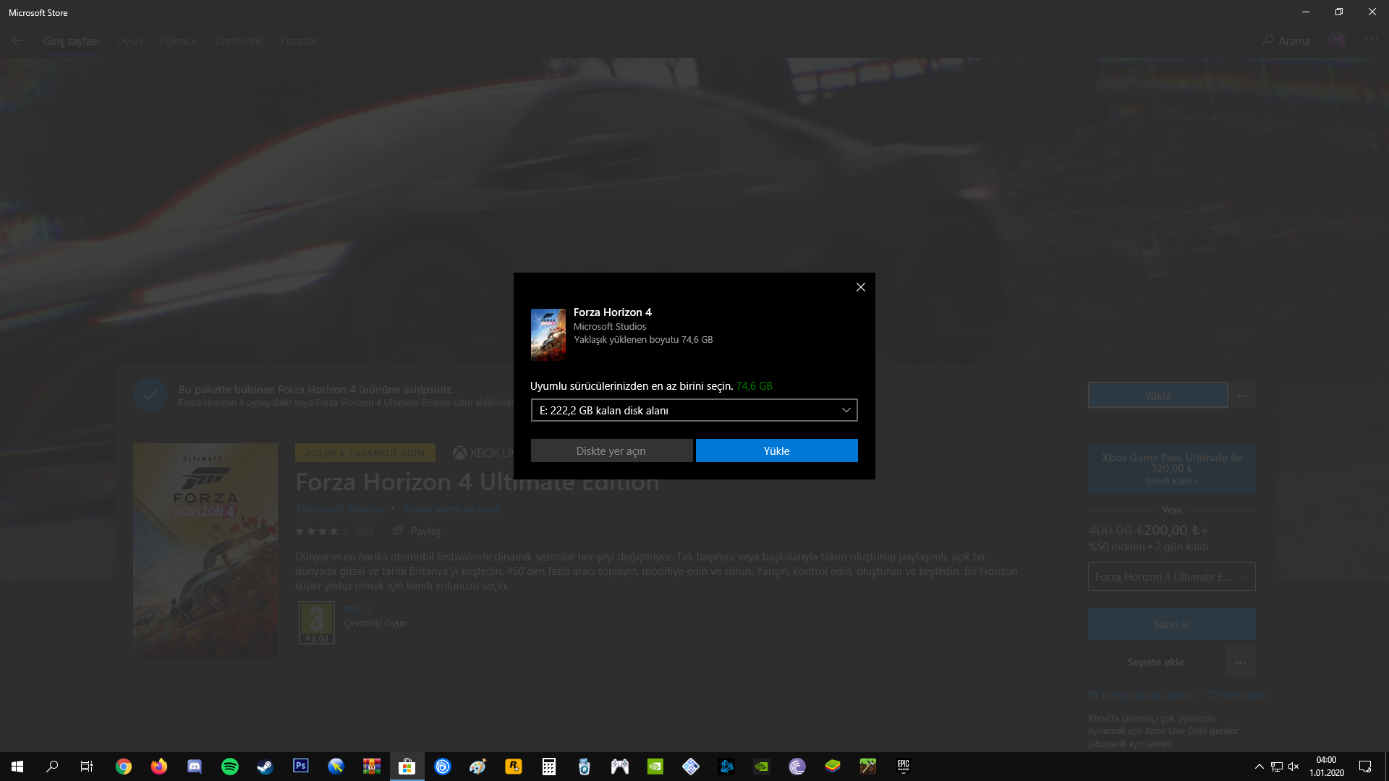Screen dimensions: 1389x781
Task: Click the star rating with 202 reviews
Action: [x=334, y=532]
